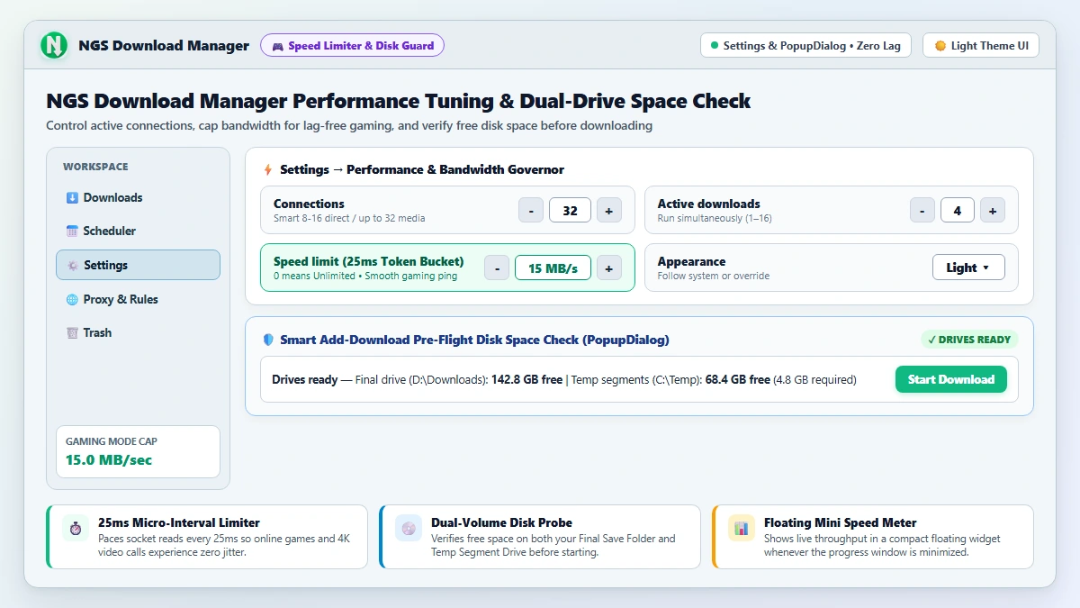
Task: Open the Downloads section
Action: (138, 197)
